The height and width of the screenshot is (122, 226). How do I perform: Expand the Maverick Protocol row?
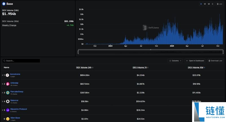[2, 110]
